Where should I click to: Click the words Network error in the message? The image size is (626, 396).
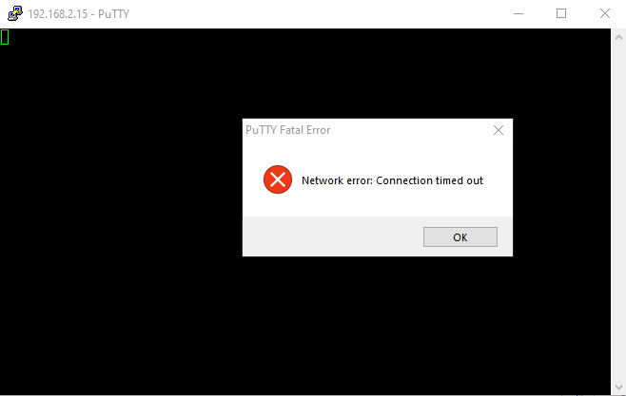(337, 180)
